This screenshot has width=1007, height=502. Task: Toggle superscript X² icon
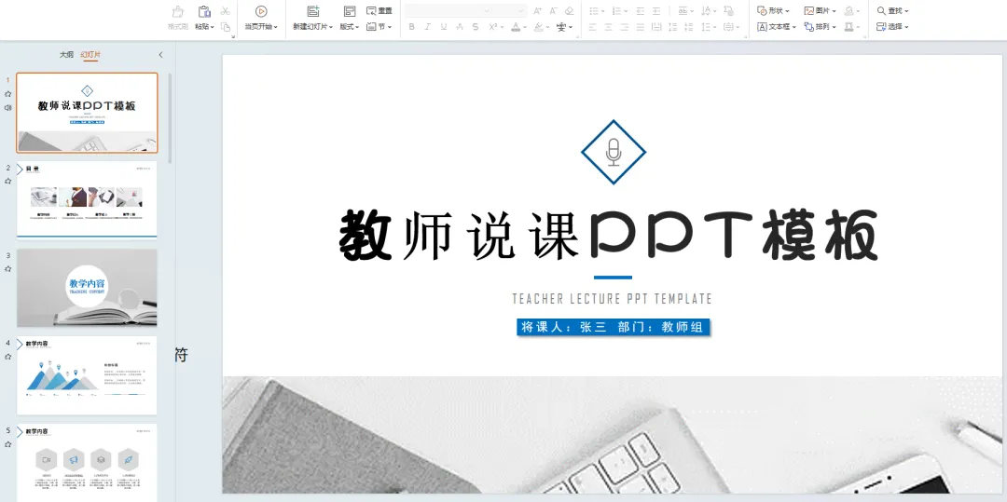492,27
